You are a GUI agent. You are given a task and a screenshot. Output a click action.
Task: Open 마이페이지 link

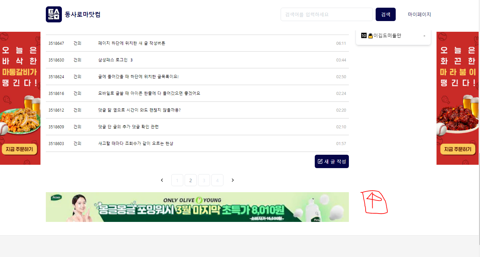tap(419, 14)
